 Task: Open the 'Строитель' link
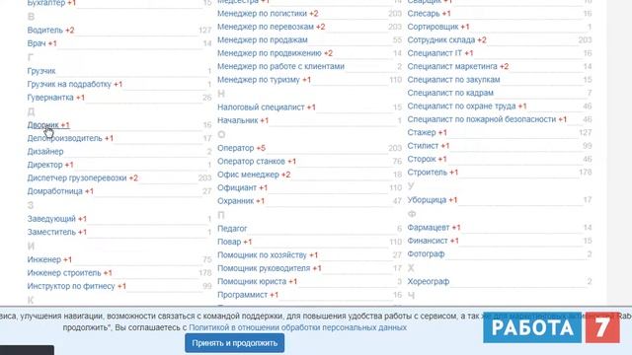pyautogui.click(x=428, y=173)
